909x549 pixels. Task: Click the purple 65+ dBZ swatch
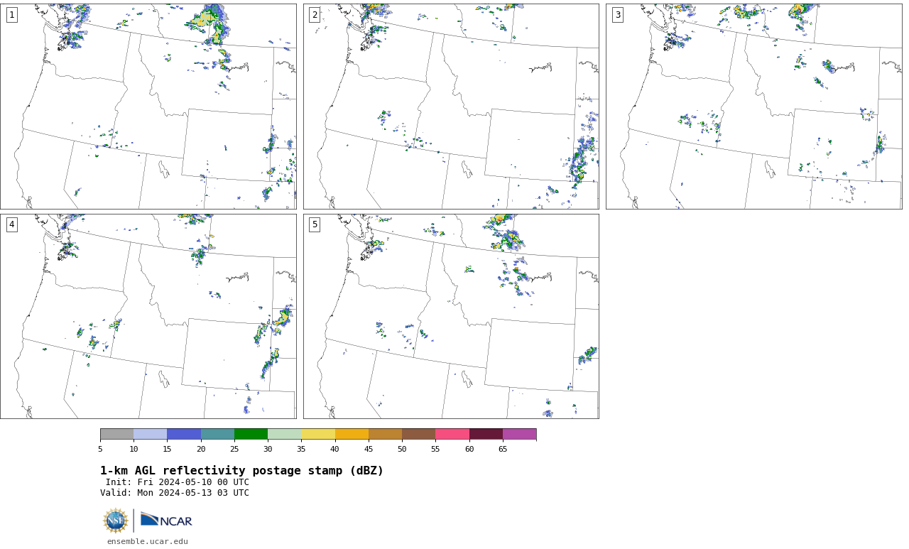pos(519,434)
